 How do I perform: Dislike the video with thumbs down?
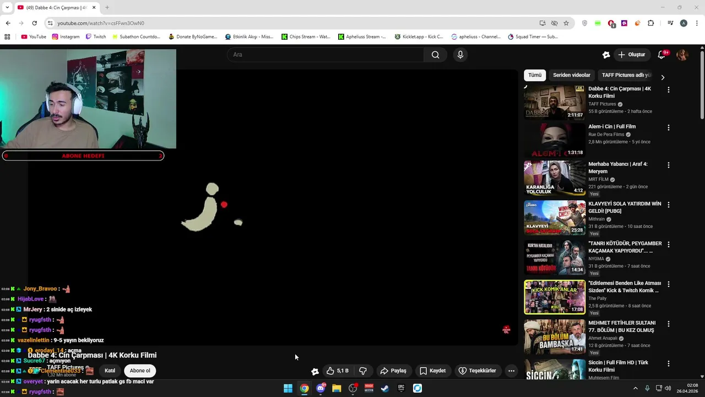click(363, 371)
